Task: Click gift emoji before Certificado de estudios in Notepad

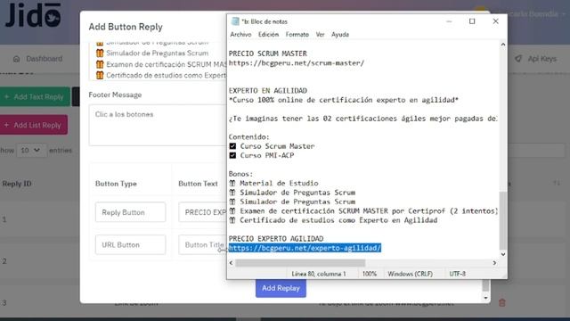Action: 232,220
